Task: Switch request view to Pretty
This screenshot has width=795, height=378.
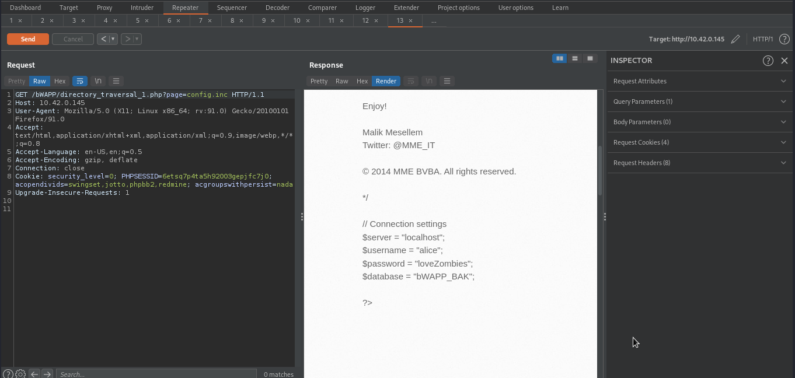Action: [x=17, y=81]
